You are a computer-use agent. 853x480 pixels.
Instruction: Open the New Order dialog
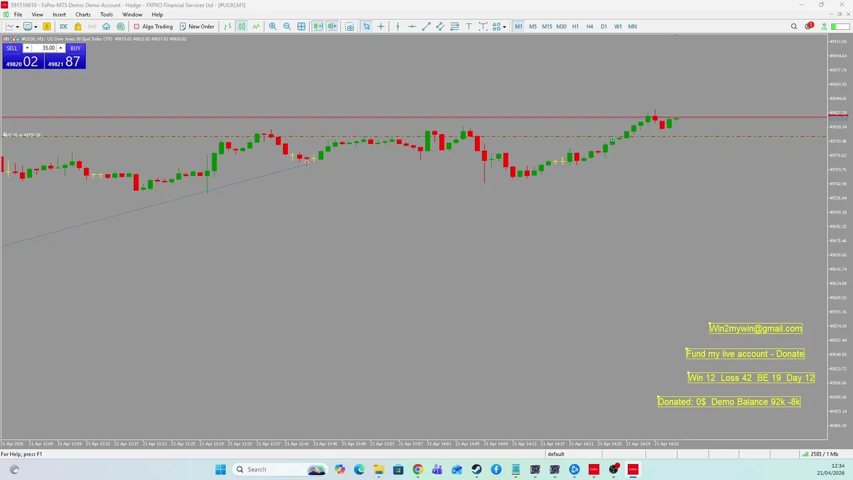[x=197, y=27]
